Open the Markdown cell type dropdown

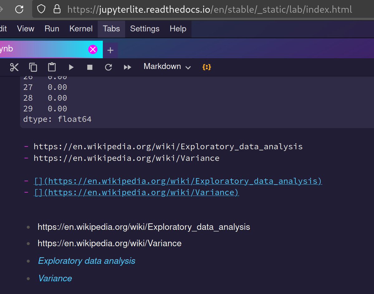pos(166,66)
